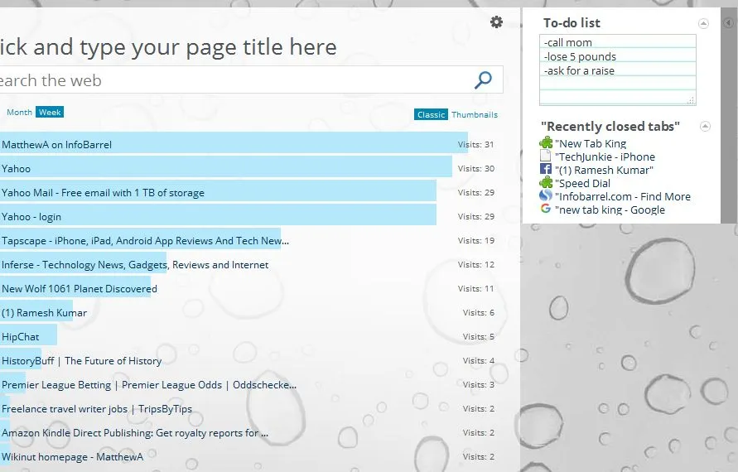
Task: Open Freelance travel writer jobs entry
Action: pyautogui.click(x=97, y=408)
